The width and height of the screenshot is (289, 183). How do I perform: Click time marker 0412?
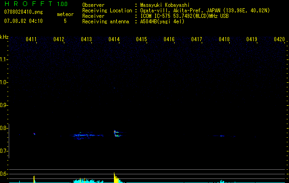pos(59,39)
